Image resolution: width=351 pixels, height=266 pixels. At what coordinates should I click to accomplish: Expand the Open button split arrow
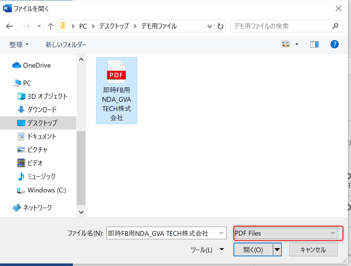277,250
